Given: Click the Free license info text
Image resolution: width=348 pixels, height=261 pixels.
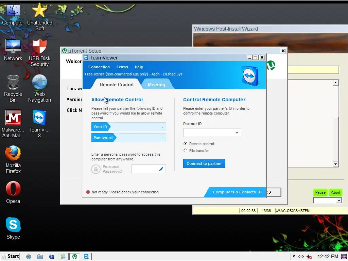Looking at the screenshot, I should pyautogui.click(x=134, y=74).
